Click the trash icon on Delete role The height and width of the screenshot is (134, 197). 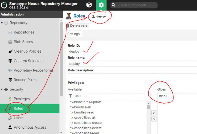[x=67, y=26]
